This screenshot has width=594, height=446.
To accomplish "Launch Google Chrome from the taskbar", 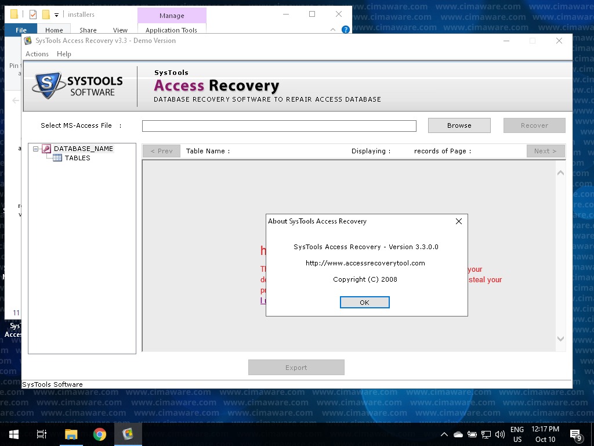I will point(100,434).
